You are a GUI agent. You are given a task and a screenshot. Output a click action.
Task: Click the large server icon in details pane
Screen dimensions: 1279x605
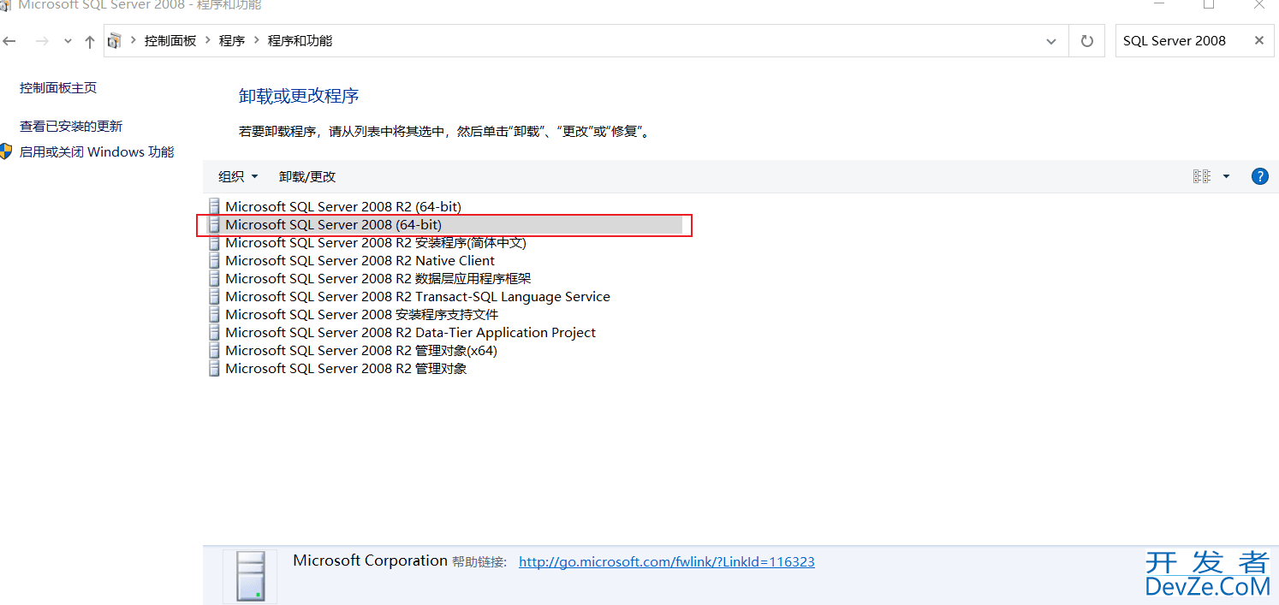pos(250,576)
